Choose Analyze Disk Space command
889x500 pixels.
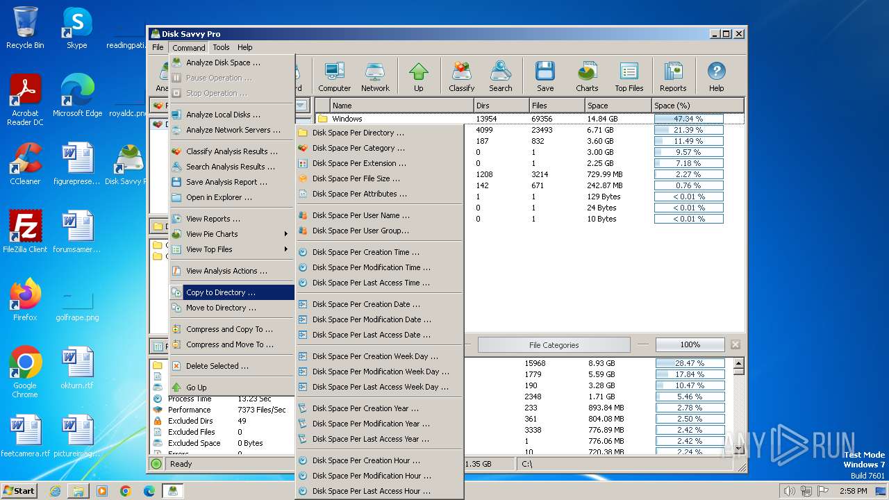(232, 62)
